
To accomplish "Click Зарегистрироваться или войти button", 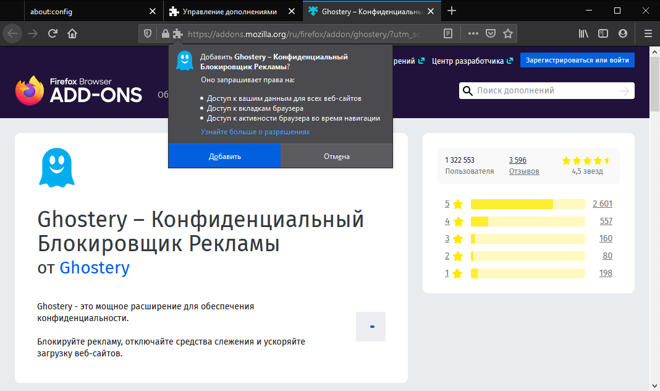I will pos(577,60).
